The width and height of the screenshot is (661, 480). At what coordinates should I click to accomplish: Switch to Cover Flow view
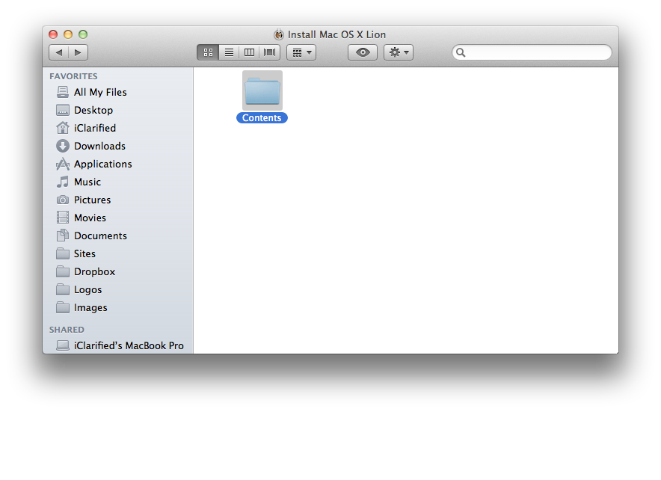(269, 52)
